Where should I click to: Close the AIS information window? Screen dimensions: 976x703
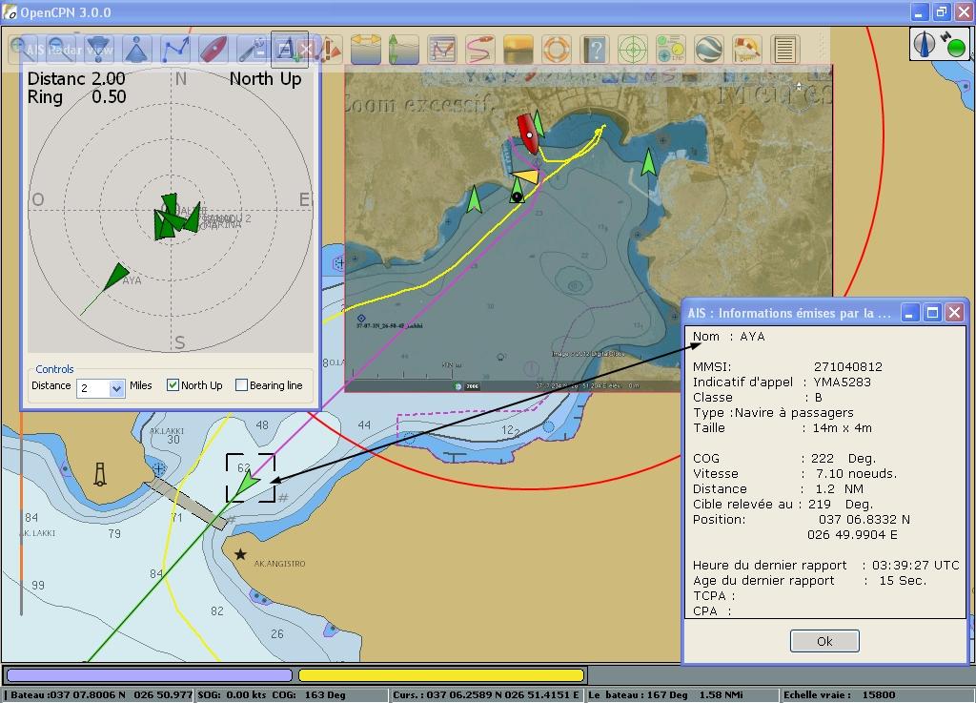[954, 313]
